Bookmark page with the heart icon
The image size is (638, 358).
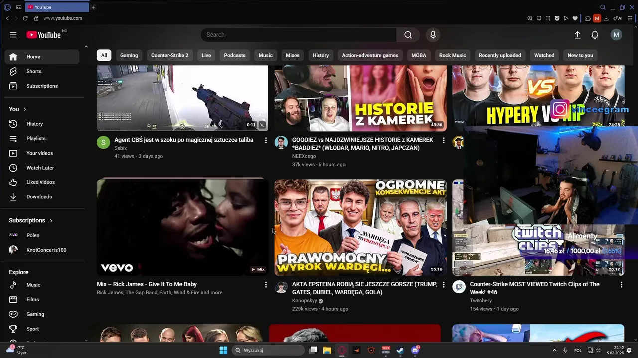tap(575, 18)
